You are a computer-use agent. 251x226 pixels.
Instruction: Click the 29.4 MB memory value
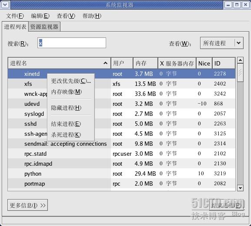pyautogui.click(x=145, y=174)
